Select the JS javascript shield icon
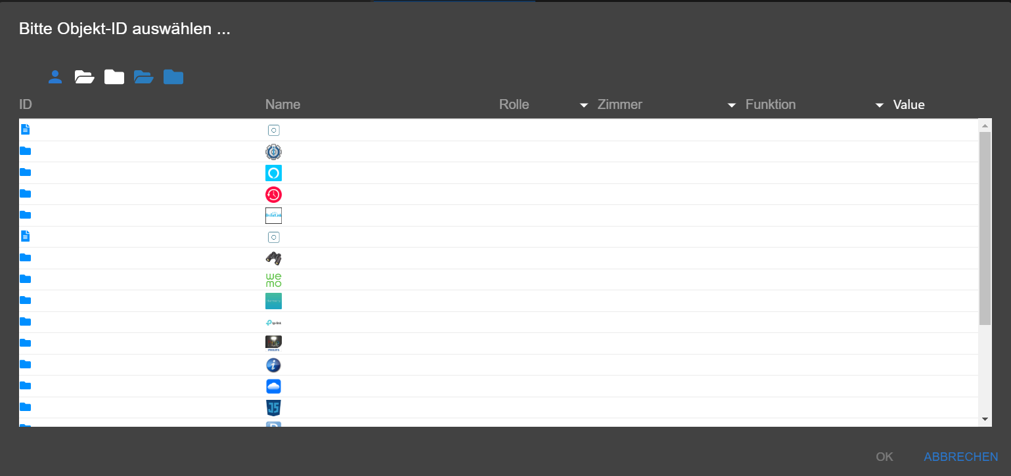 (x=273, y=408)
